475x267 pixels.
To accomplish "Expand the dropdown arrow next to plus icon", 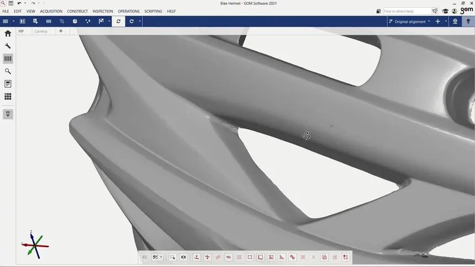I will pos(446,22).
